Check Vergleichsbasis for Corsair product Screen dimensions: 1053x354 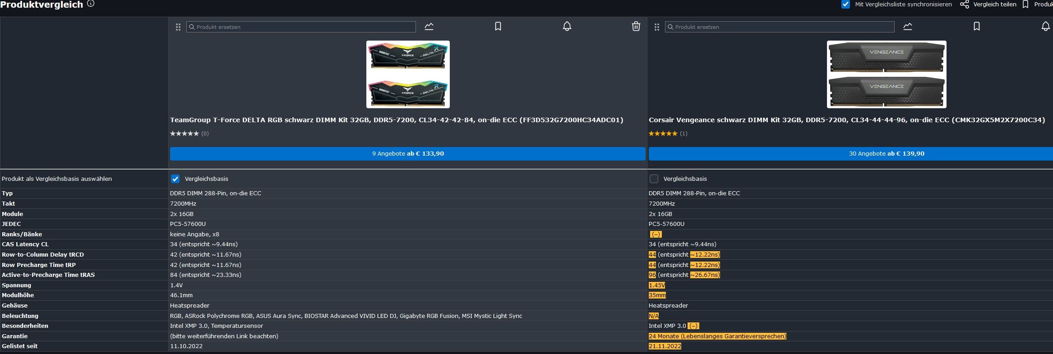tap(654, 179)
